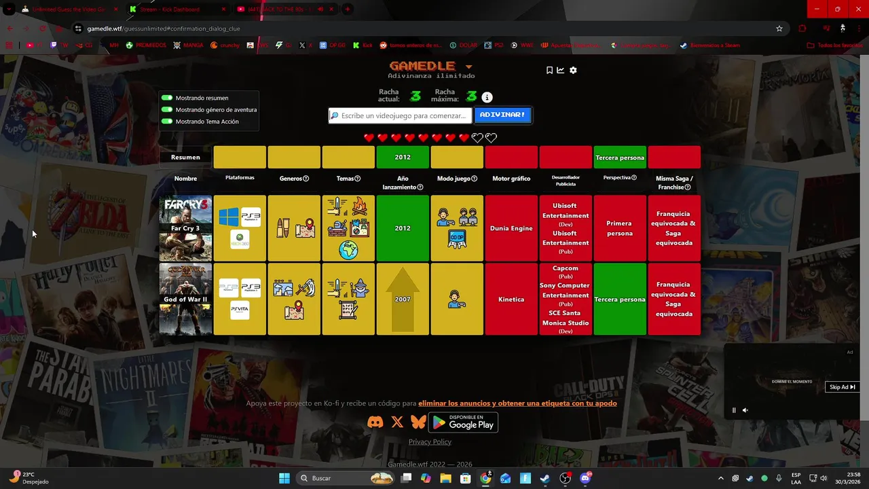Focus the videogame guess input field
The height and width of the screenshot is (489, 869).
coord(401,115)
